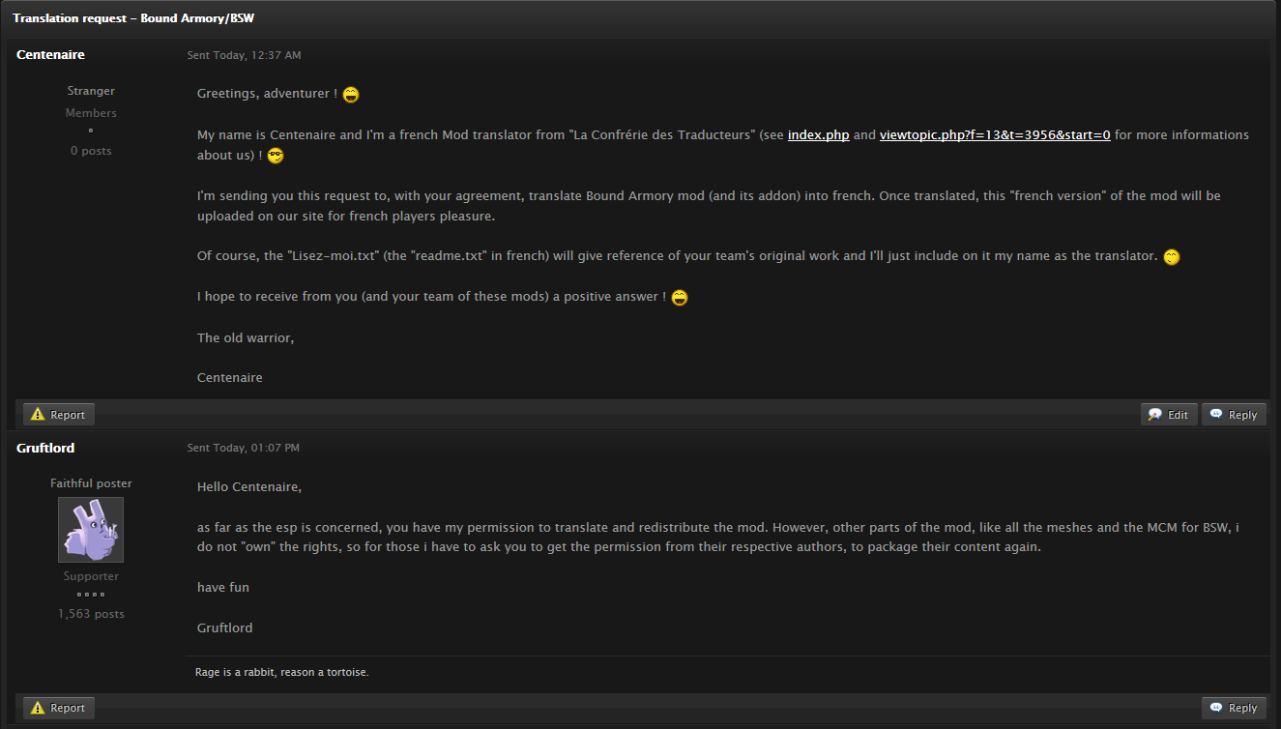Click the 'Translation request – Bound Armory/BSW' title
This screenshot has height=729, width=1281.
coord(133,18)
